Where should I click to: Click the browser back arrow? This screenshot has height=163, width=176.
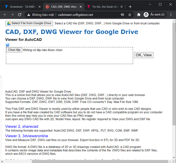[x=5, y=15]
